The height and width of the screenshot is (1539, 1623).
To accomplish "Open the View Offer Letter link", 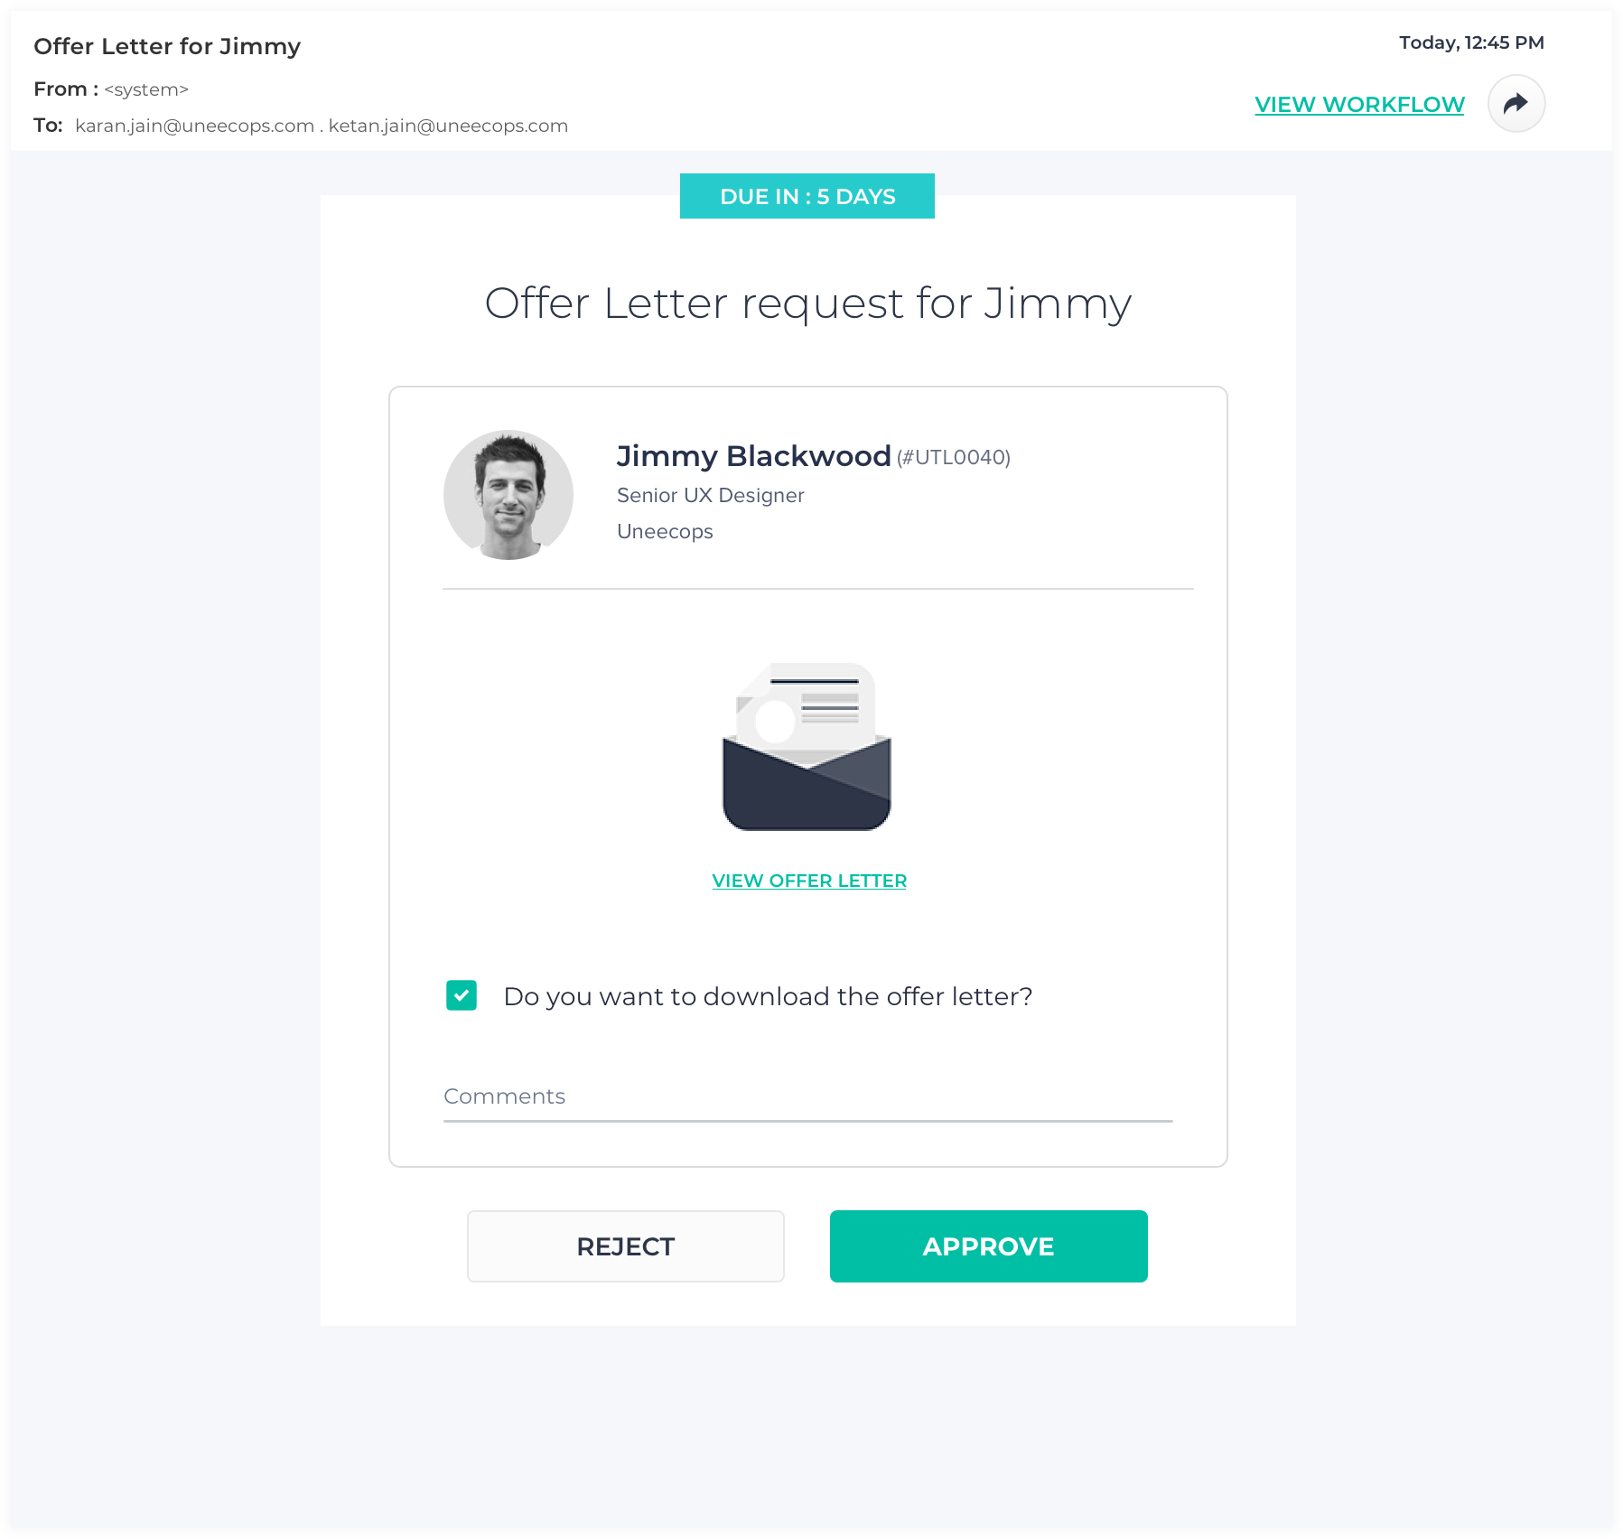I will click(809, 881).
